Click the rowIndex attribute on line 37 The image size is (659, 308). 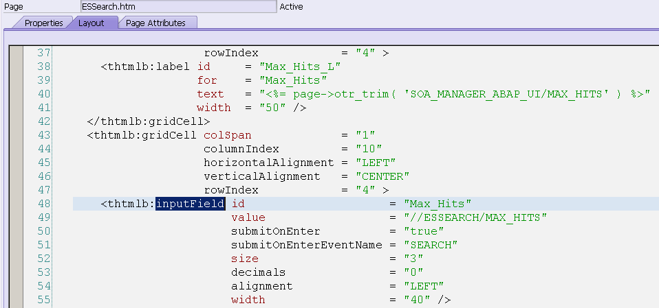pyautogui.click(x=231, y=53)
